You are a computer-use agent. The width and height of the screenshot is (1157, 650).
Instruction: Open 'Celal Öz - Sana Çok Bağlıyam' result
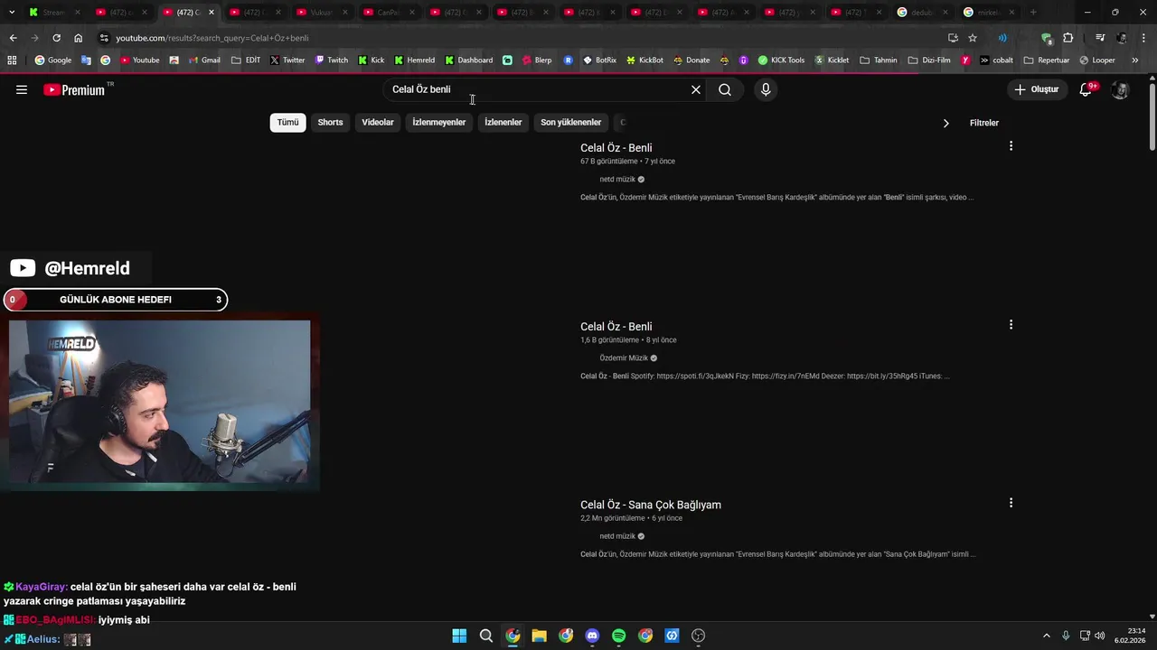click(651, 505)
